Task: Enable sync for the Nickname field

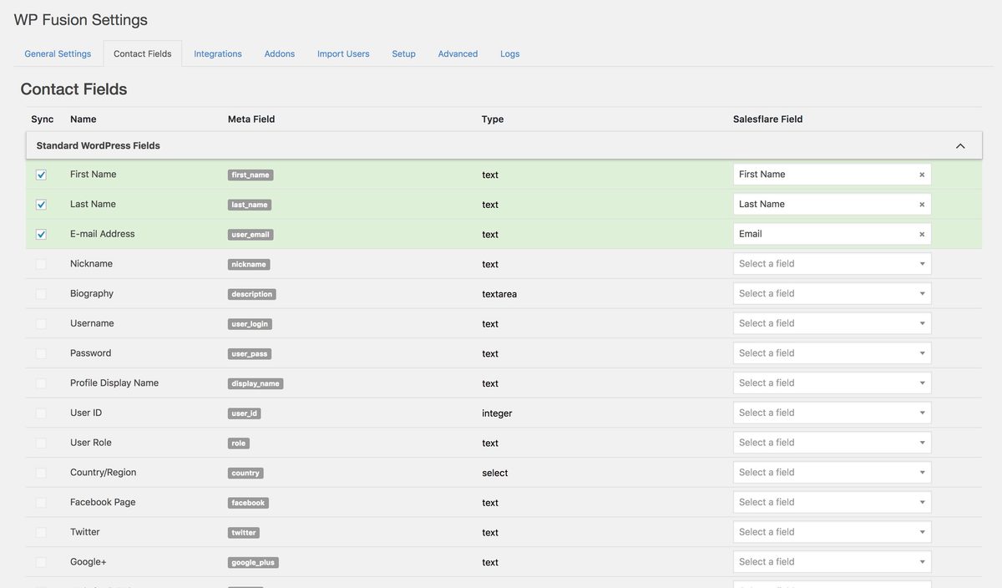Action: coord(41,264)
